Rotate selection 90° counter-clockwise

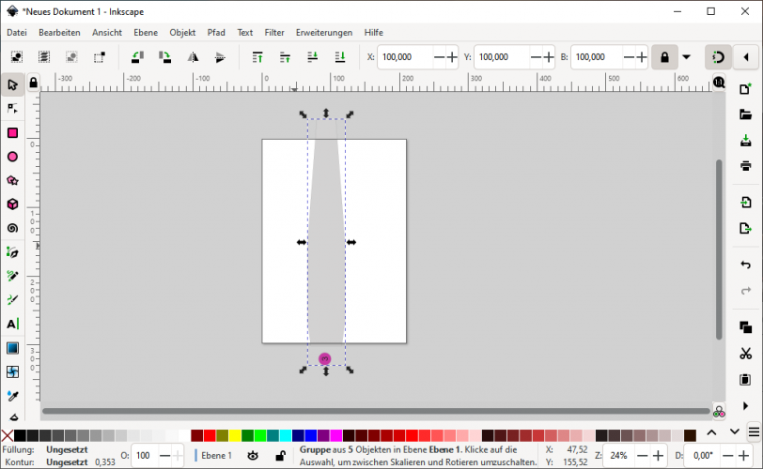(x=138, y=57)
